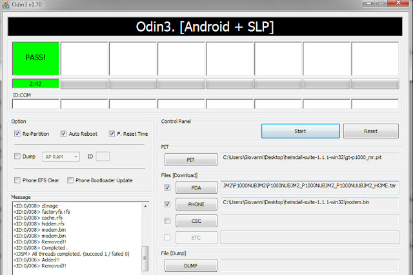The width and height of the screenshot is (413, 275).
Task: Click the Dump file path field
Action: pyautogui.click(x=310, y=265)
